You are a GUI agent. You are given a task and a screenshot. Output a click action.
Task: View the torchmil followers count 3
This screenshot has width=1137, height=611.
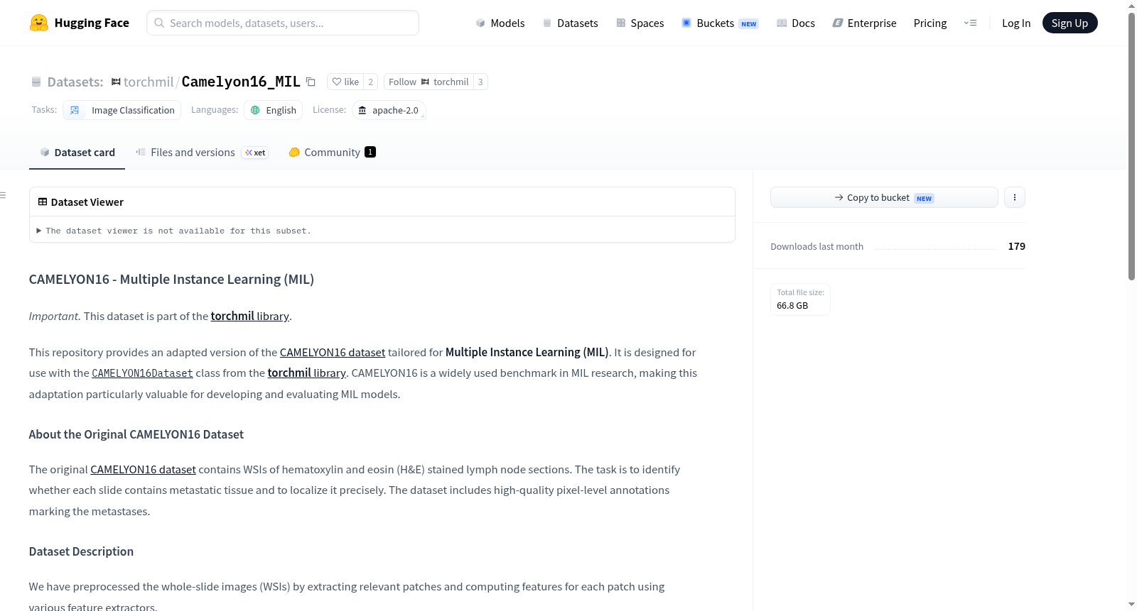coord(480,82)
